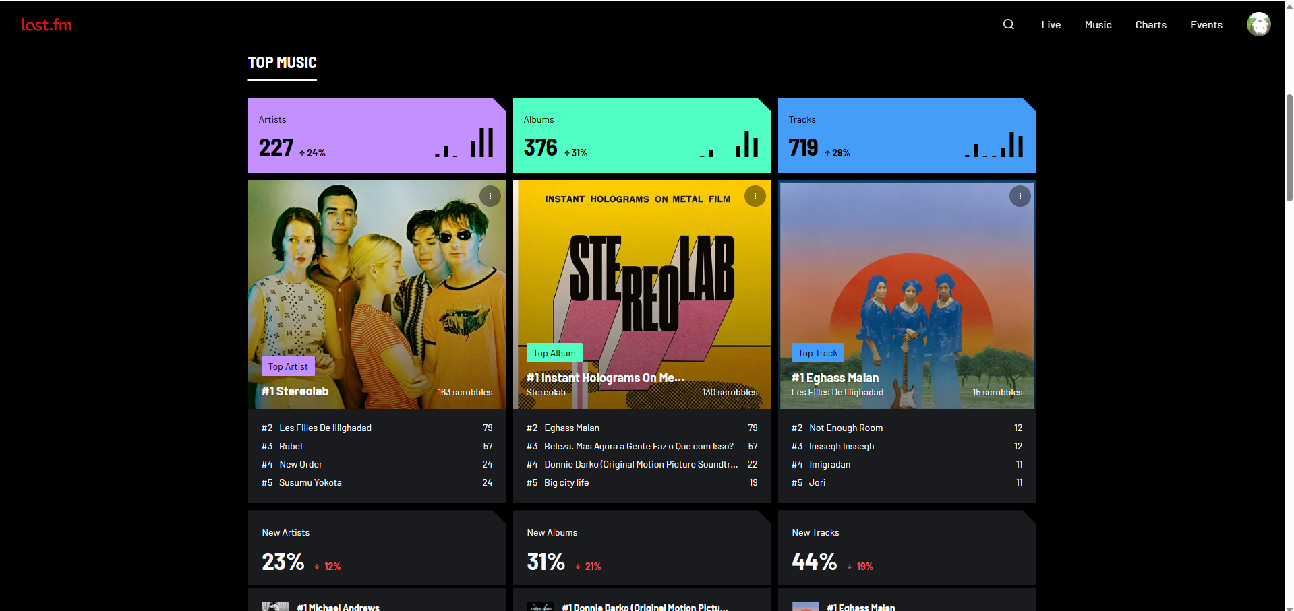Click the Last.fm logo
Viewport: 1294px width, 611px height.
(47, 25)
